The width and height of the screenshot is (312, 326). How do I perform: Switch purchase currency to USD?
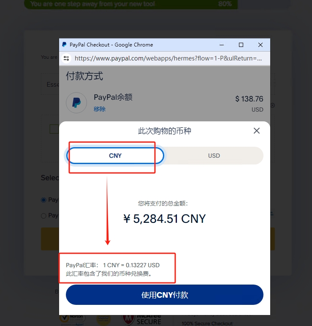pos(214,156)
